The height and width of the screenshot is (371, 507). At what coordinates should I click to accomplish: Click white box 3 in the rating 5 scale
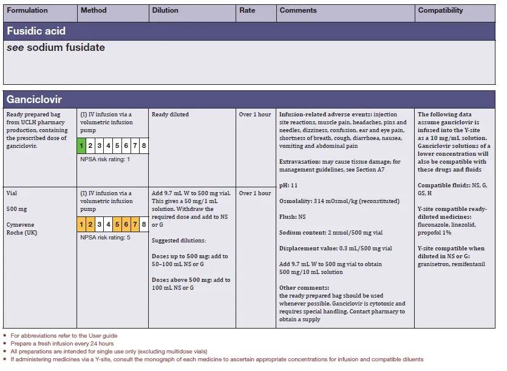(99, 224)
